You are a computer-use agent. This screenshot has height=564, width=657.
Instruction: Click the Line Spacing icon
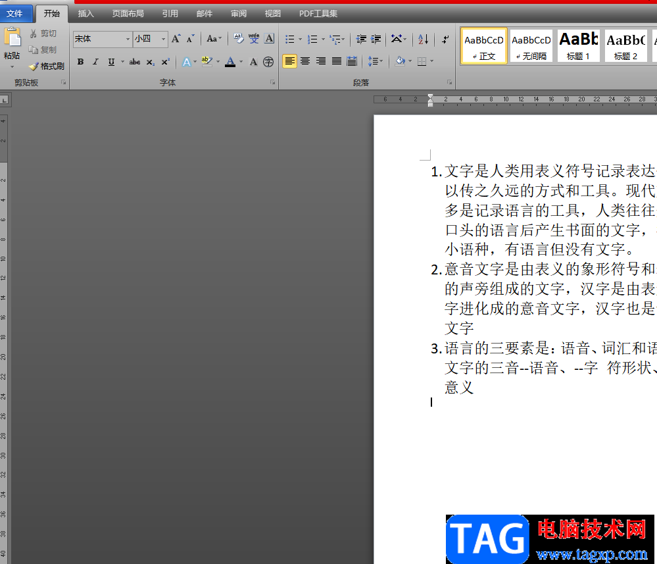pos(373,62)
